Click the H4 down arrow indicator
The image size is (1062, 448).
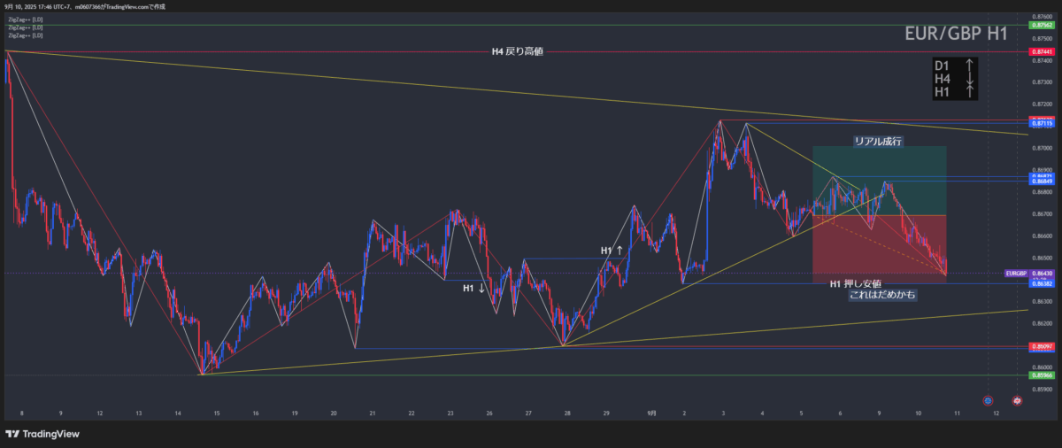click(970, 79)
